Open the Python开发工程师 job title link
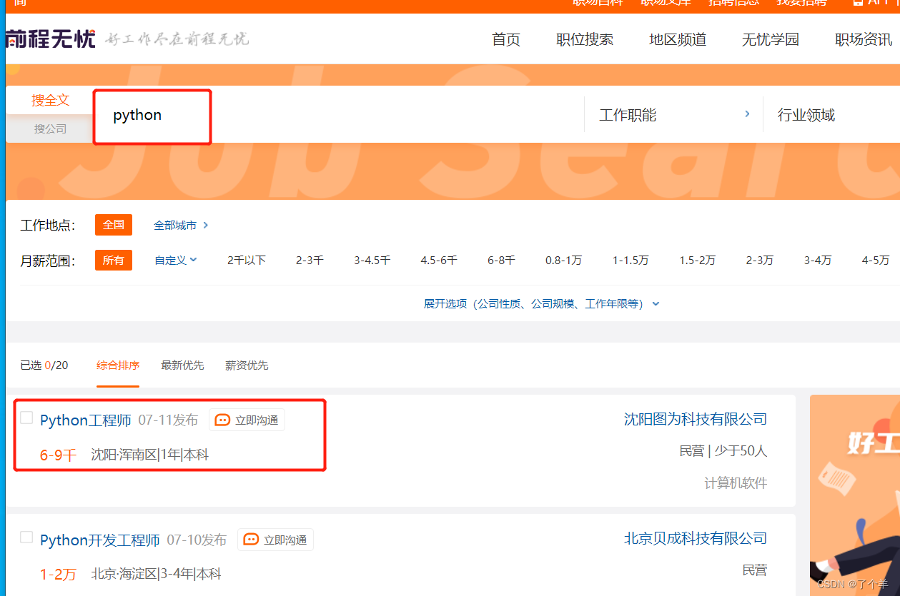The width and height of the screenshot is (900, 596). 100,540
